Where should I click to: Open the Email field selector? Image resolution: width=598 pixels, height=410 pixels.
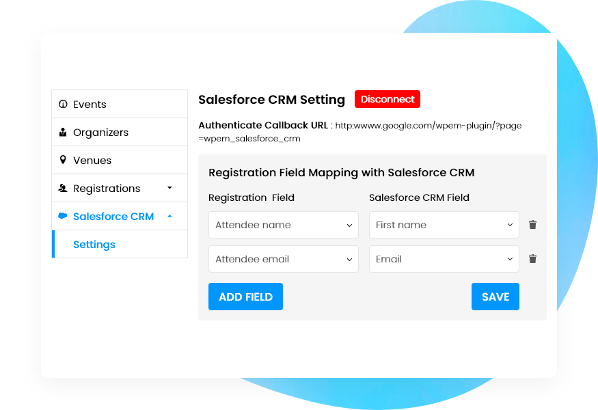pos(444,258)
